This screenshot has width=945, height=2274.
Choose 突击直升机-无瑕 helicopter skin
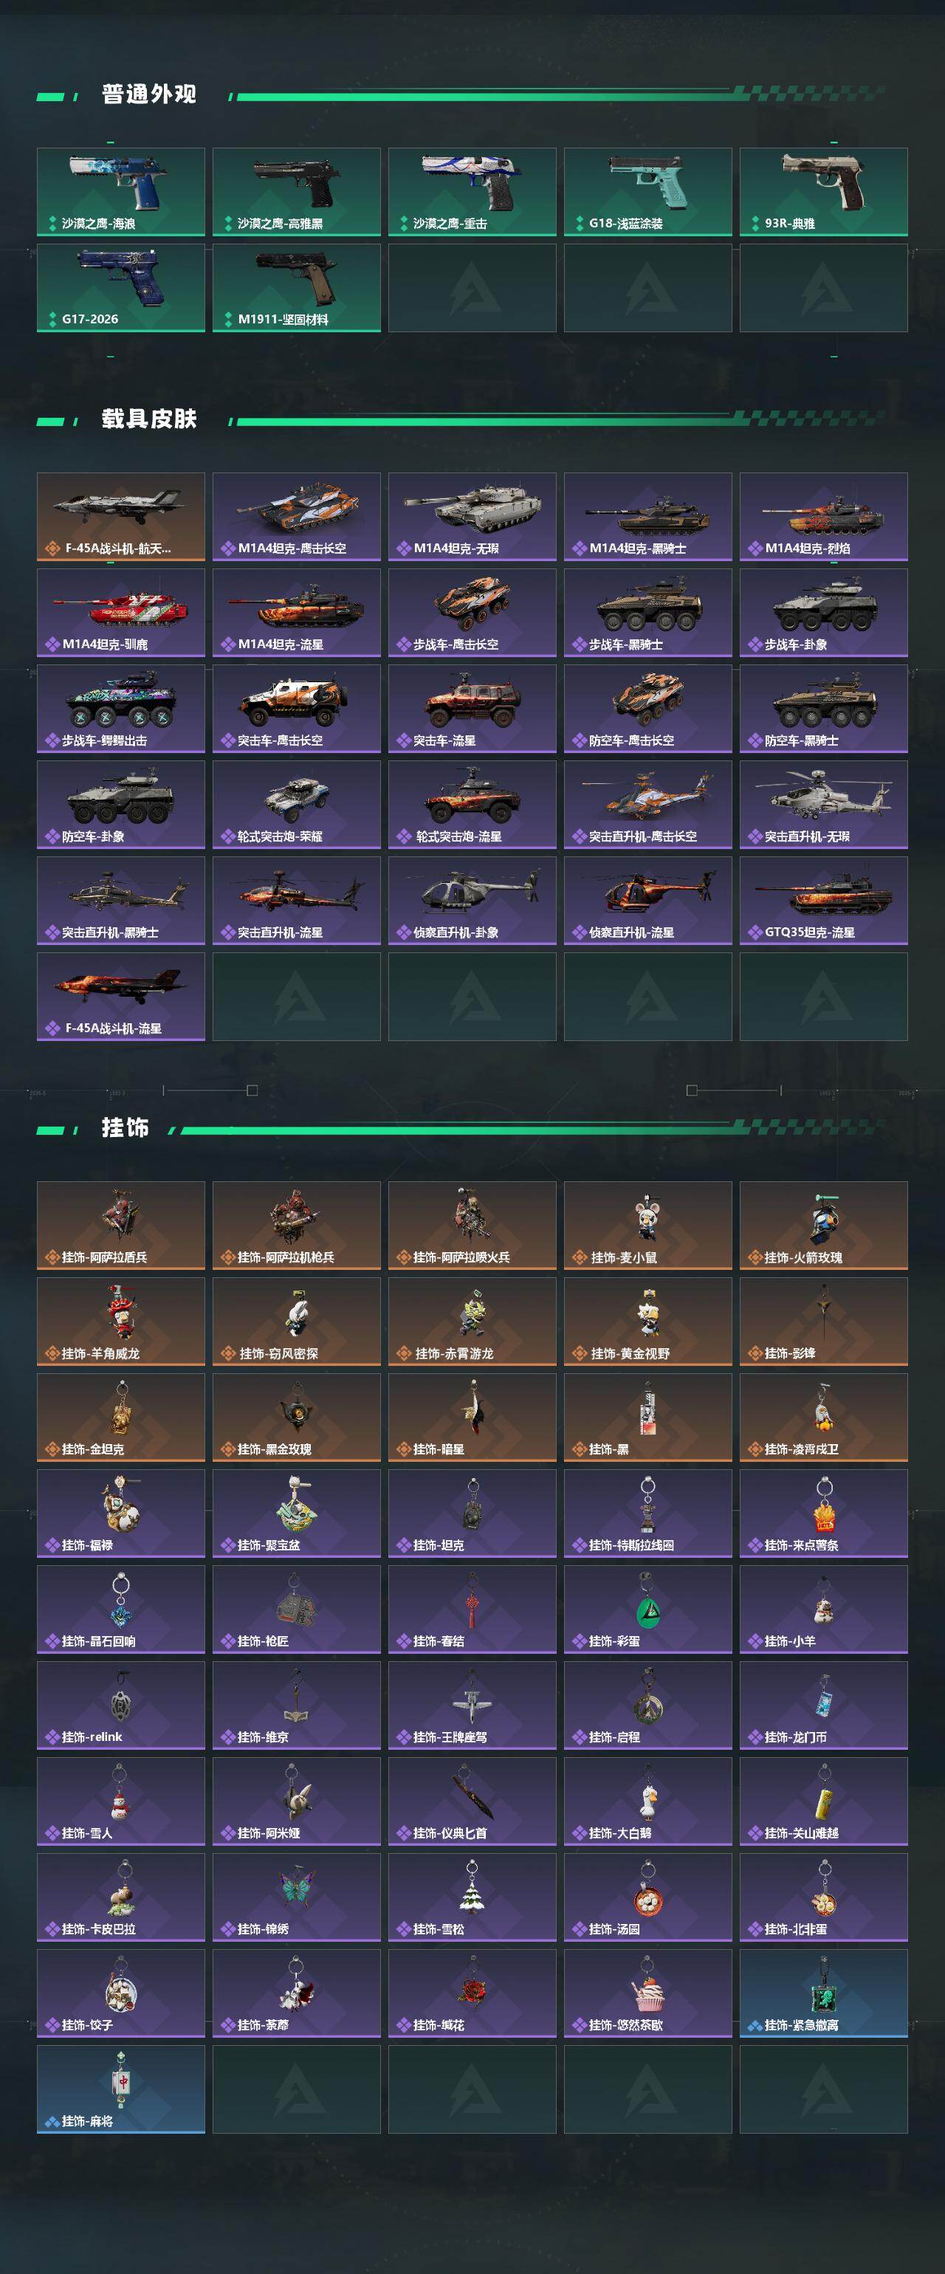click(x=823, y=805)
